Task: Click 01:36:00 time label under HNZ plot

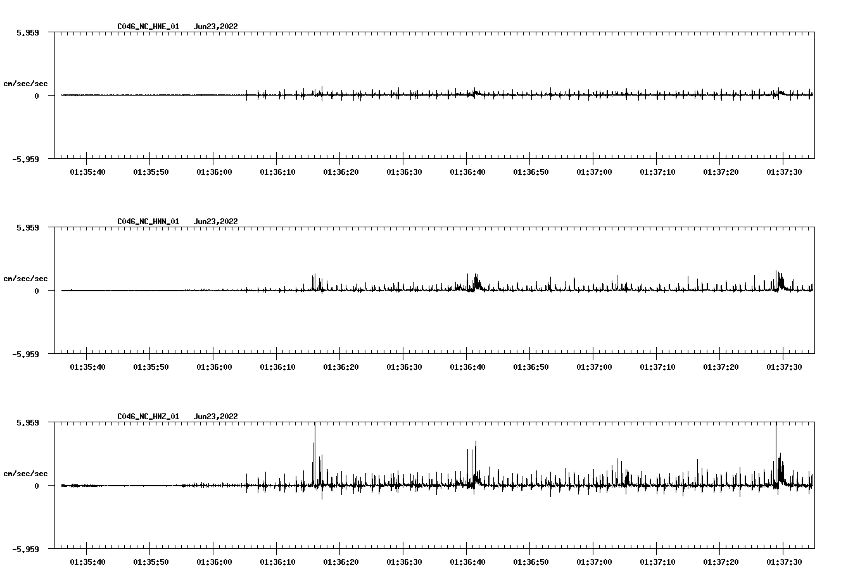Action: (214, 562)
